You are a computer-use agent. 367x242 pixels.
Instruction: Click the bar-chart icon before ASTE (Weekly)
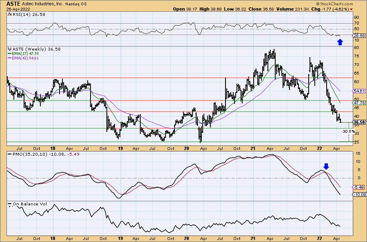(10, 49)
